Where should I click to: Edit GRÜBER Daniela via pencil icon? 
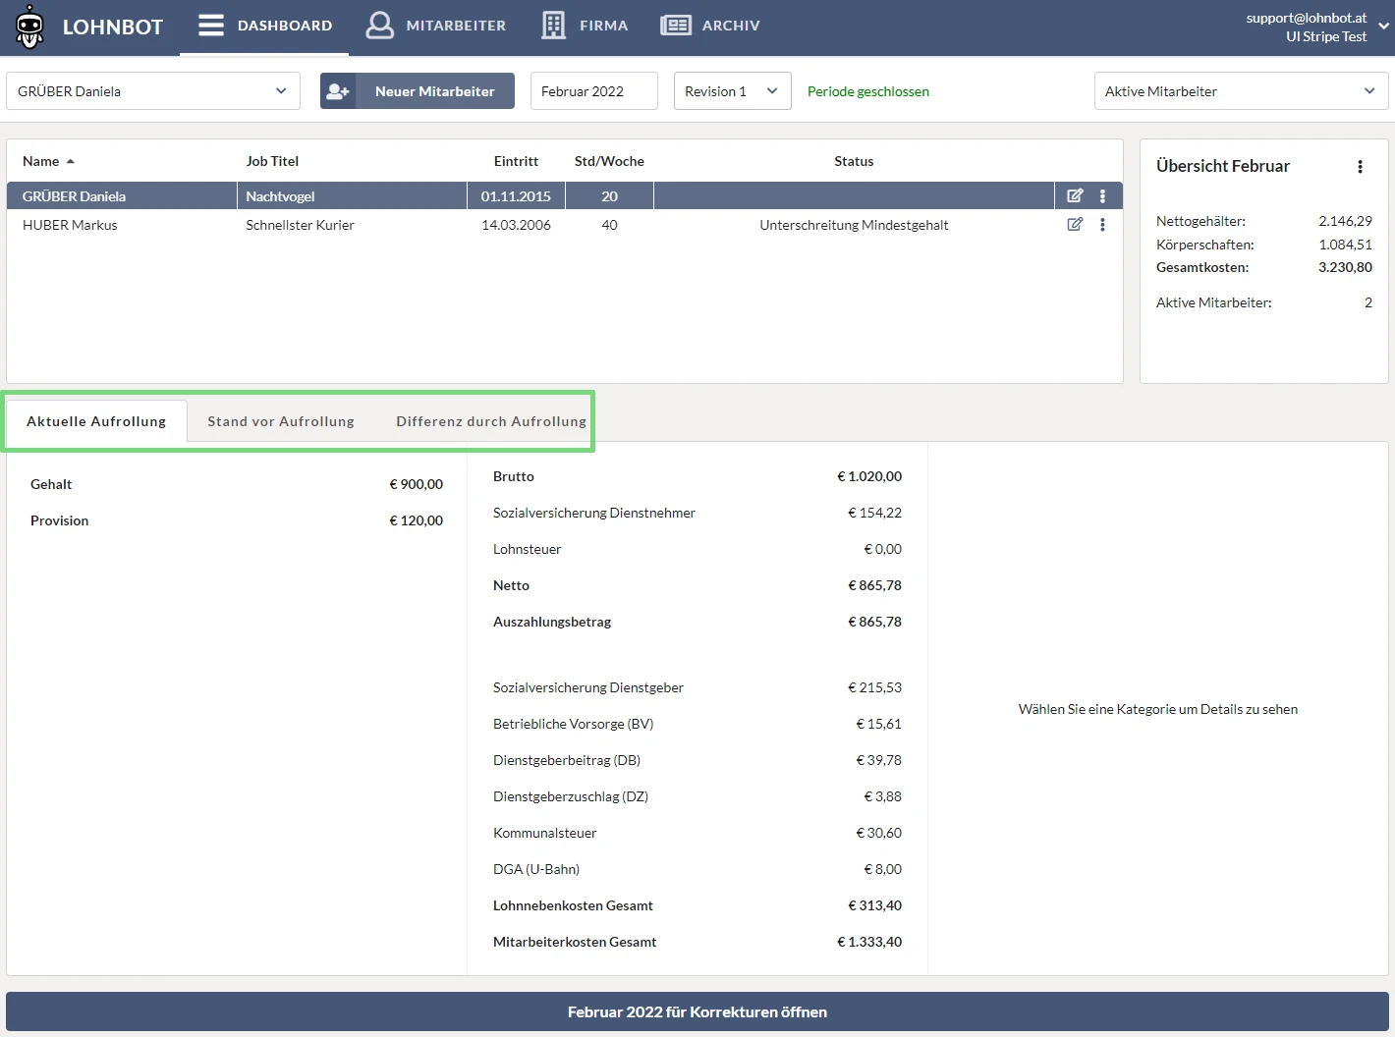point(1075,196)
